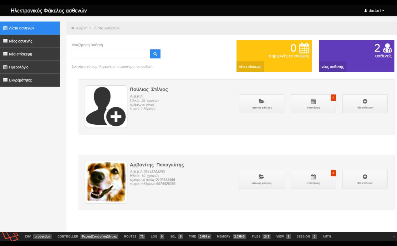The width and height of the screenshot is (397, 246).
Task: Click home phone number 2106625666
Action: [x=165, y=180]
